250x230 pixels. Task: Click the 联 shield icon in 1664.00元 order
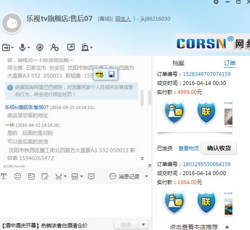[206, 203]
